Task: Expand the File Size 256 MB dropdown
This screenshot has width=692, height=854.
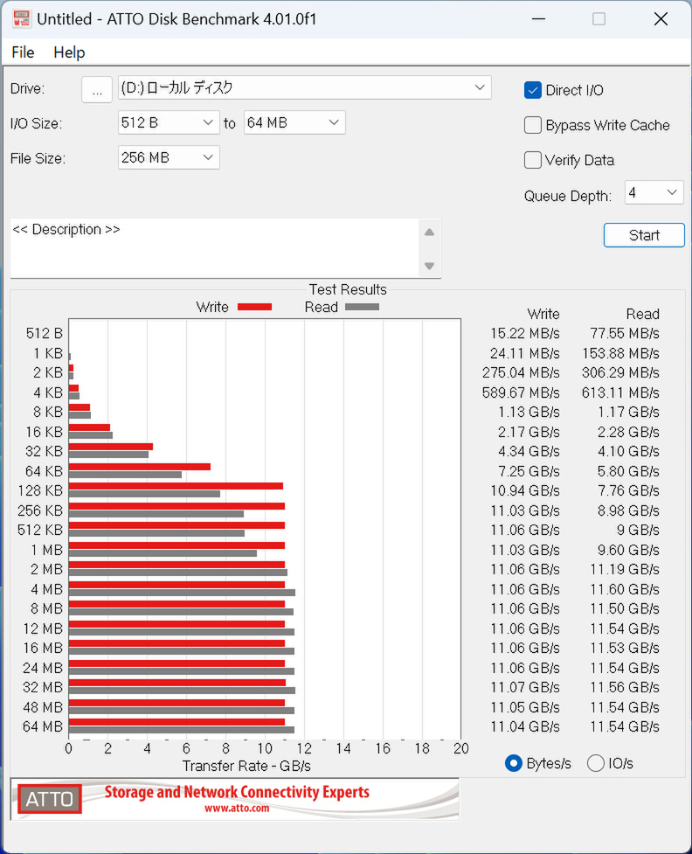Action: [x=169, y=157]
